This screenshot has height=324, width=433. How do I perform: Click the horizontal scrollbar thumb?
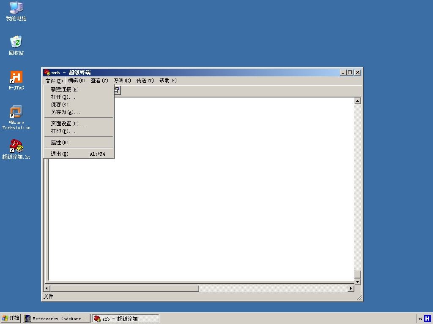pos(125,289)
